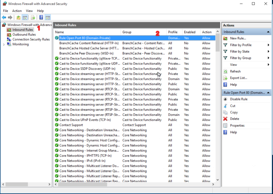
Task: Click the Up one level folder icon
Action: tap(18, 17)
